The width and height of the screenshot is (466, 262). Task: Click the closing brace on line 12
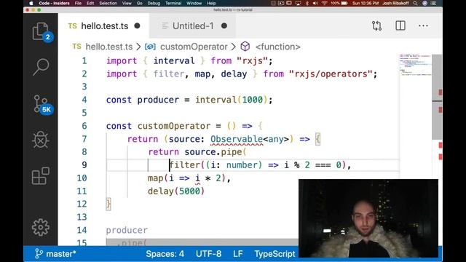point(108,205)
